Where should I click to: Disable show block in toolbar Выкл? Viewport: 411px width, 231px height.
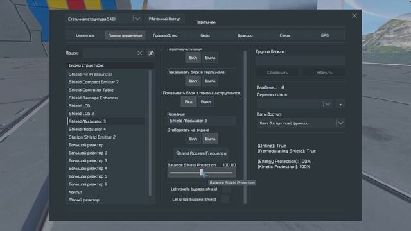[205, 102]
